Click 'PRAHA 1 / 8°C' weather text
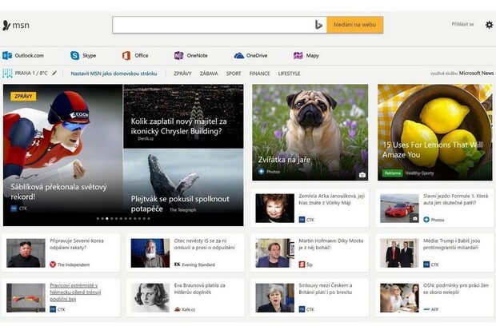 [31, 73]
